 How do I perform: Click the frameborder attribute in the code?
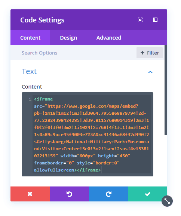49,163
